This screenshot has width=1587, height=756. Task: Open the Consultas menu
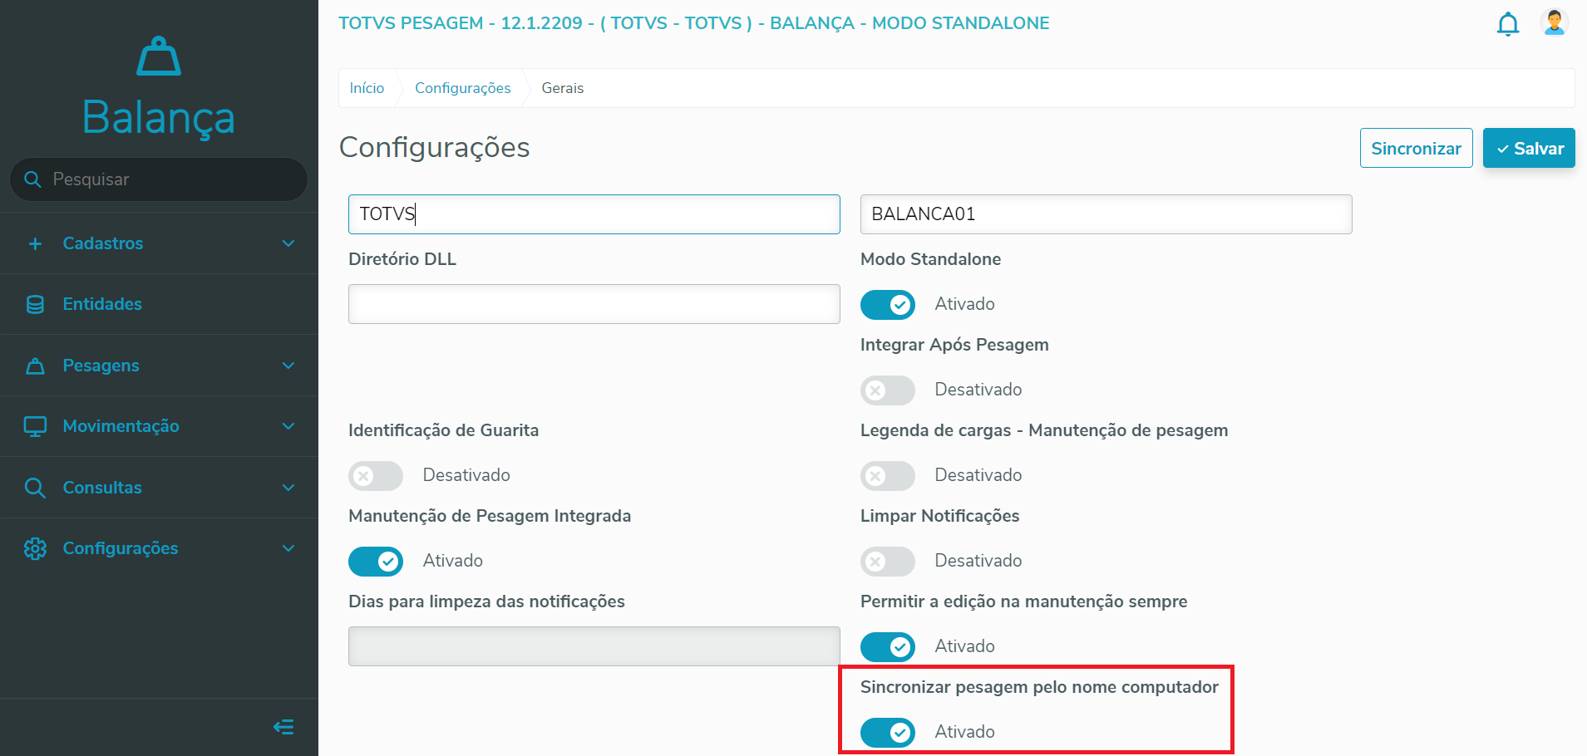tap(159, 488)
